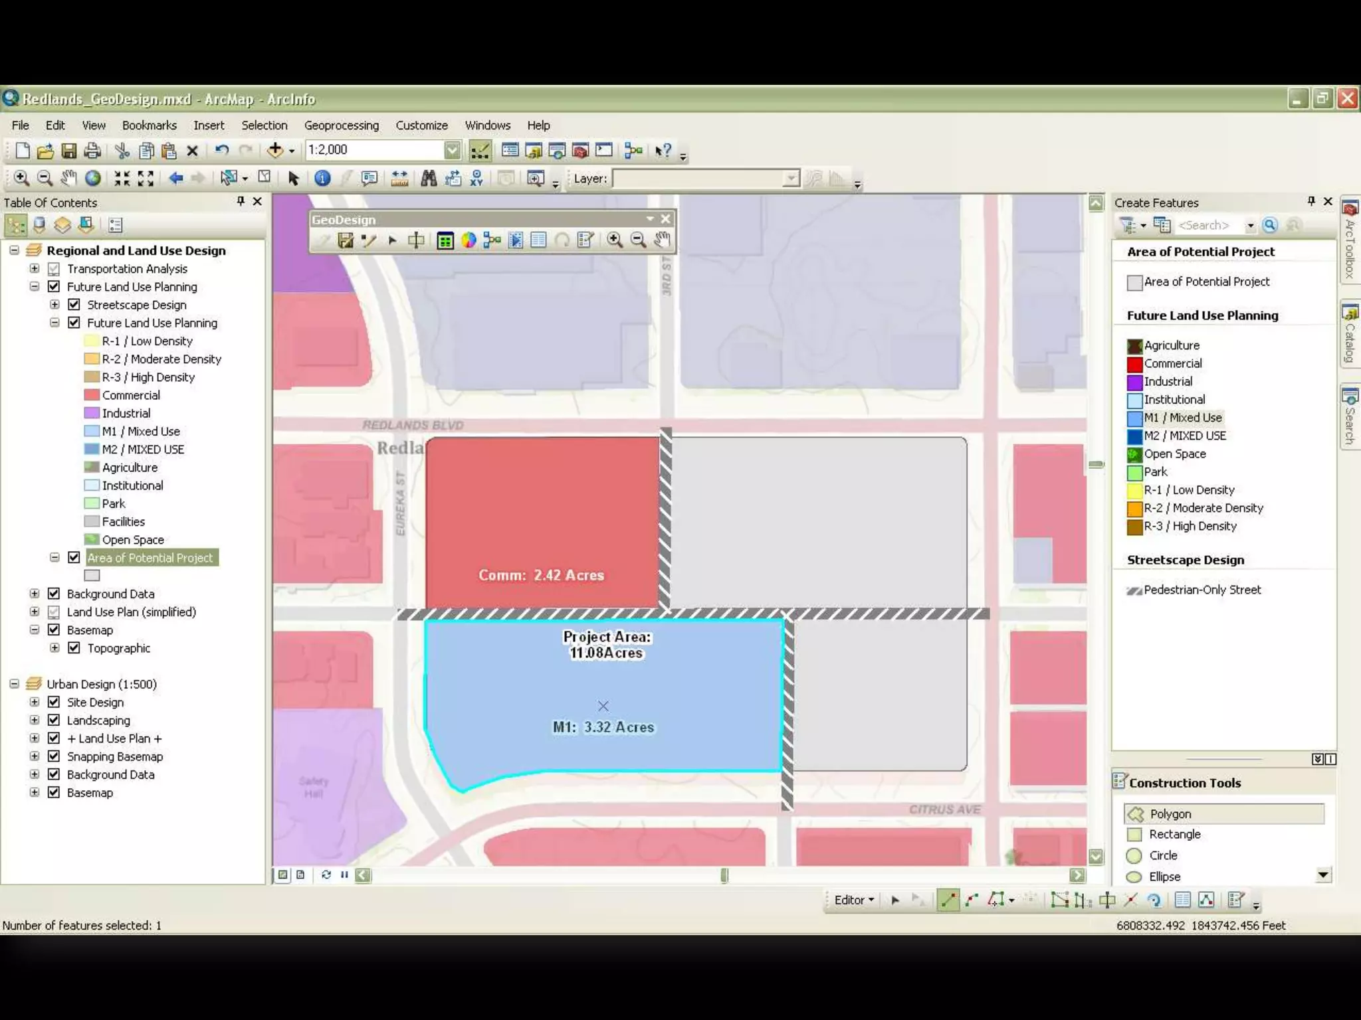Select the Find binoculars tool
This screenshot has width=1361, height=1020.
tap(429, 178)
